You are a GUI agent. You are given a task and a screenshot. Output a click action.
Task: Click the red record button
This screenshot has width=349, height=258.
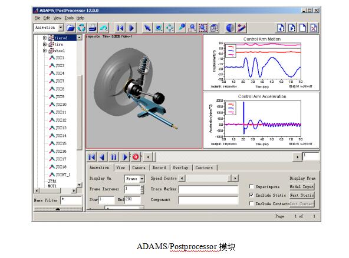point(136,157)
